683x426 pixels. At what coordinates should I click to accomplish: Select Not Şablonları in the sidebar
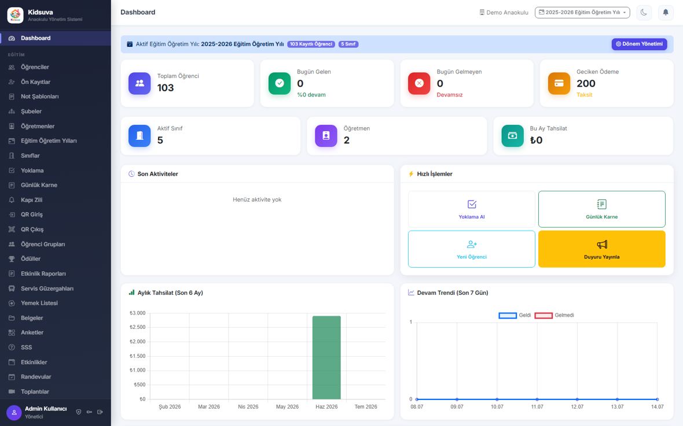pyautogui.click(x=56, y=97)
